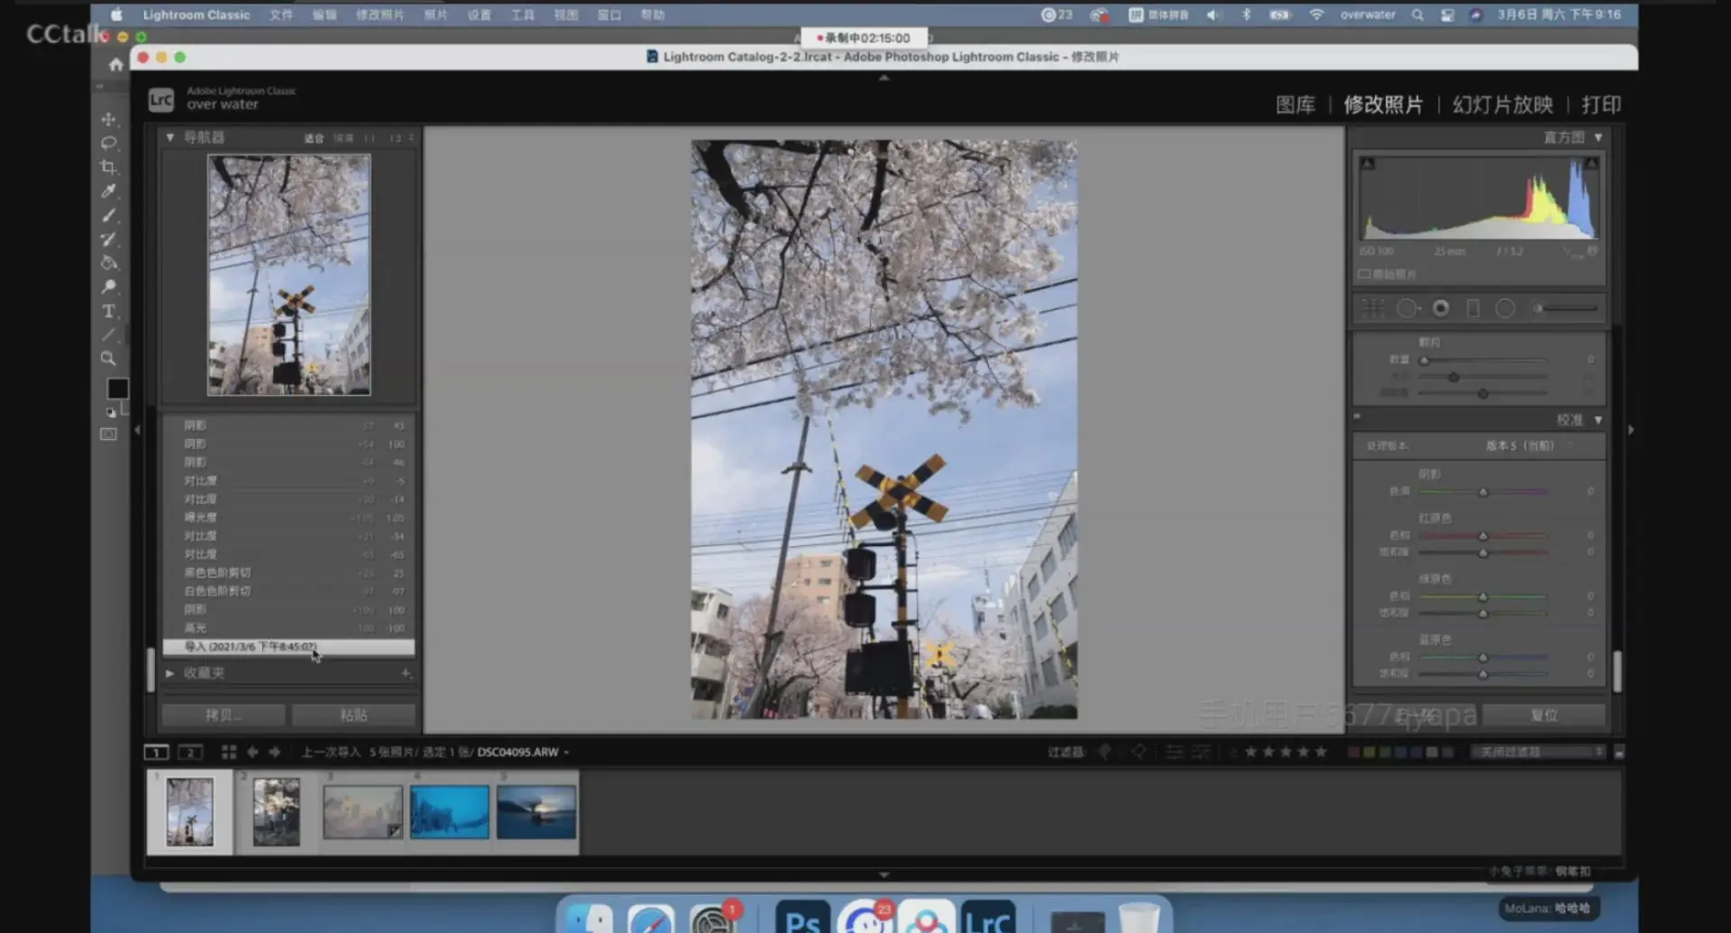
Task: Select the 适合 navigator zoom option
Action: [x=314, y=138]
